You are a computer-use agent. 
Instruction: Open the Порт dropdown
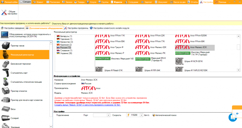(108, 115)
